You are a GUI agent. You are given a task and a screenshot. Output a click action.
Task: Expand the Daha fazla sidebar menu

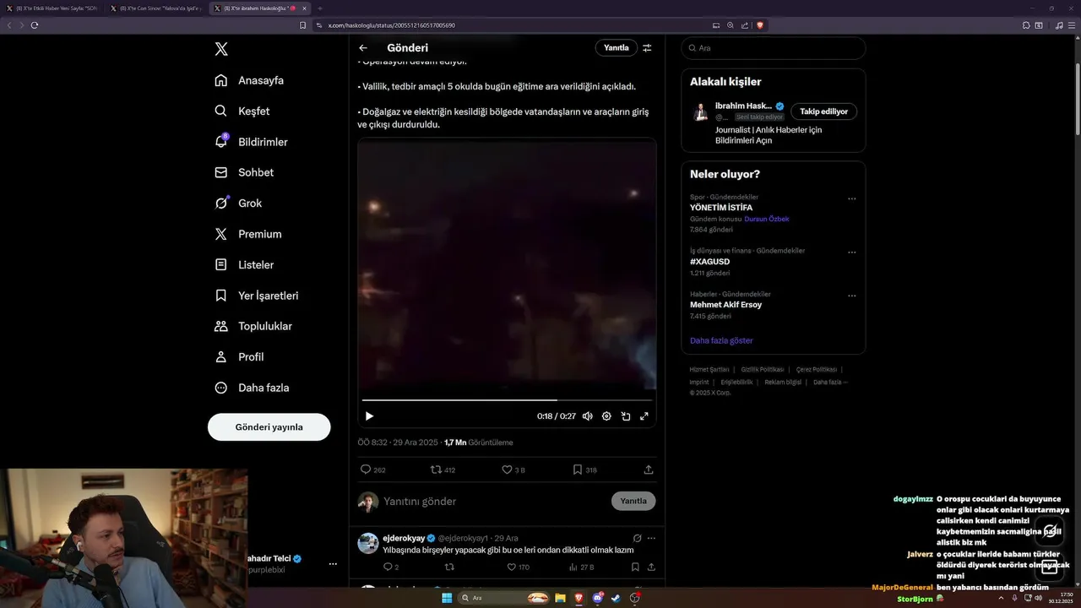click(253, 388)
